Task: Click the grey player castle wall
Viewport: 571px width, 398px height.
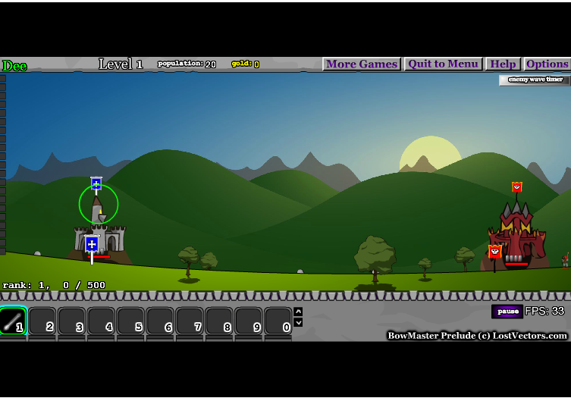Action: (x=99, y=239)
